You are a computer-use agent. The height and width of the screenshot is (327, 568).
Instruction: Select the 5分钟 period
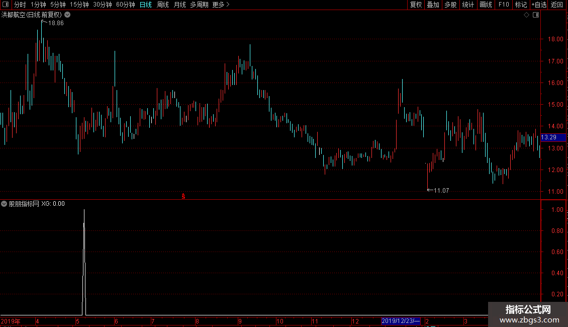pyautogui.click(x=58, y=5)
